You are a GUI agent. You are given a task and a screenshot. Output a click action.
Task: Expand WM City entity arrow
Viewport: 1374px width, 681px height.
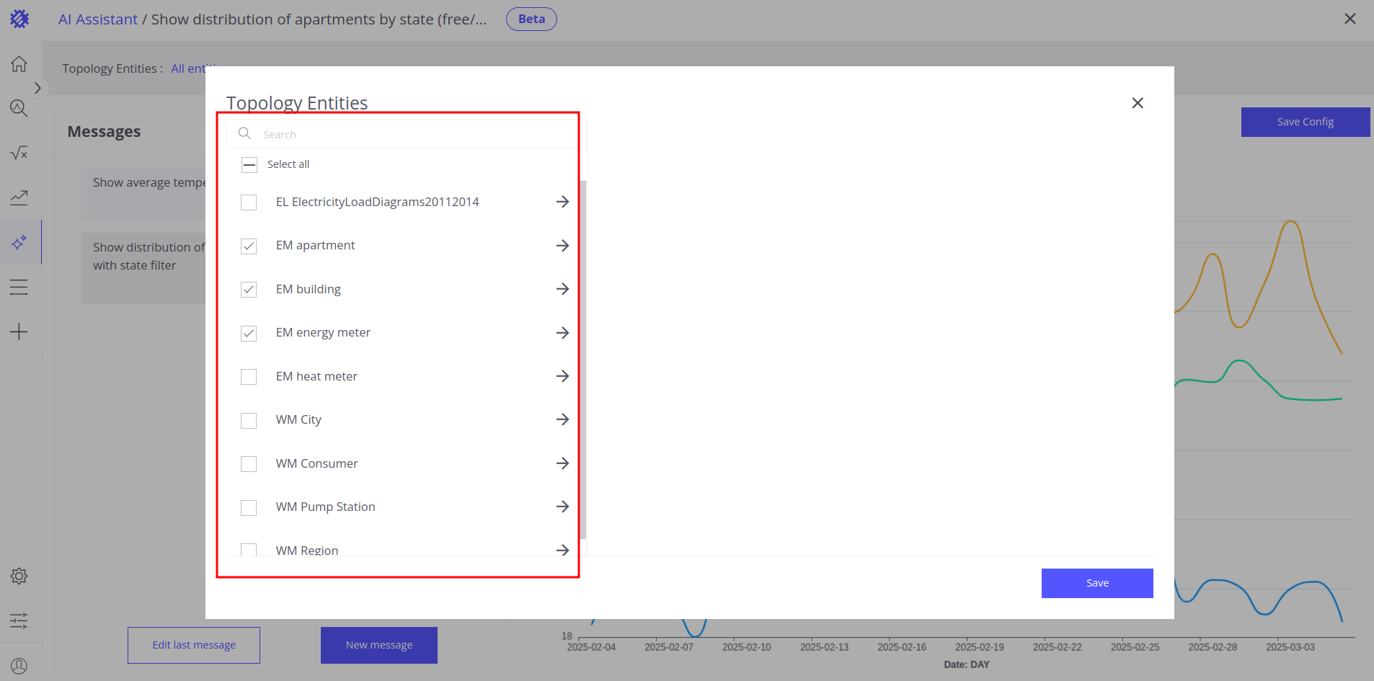[x=562, y=419]
